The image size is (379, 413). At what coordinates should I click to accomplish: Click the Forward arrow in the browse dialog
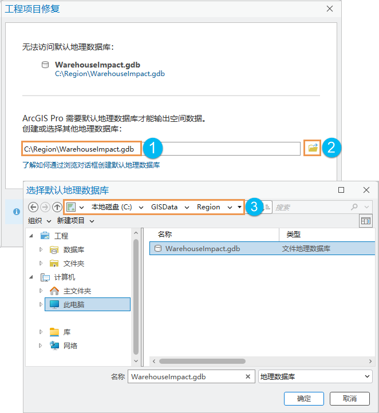point(45,207)
